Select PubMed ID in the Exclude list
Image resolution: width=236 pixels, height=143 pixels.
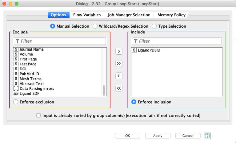tap(29, 74)
